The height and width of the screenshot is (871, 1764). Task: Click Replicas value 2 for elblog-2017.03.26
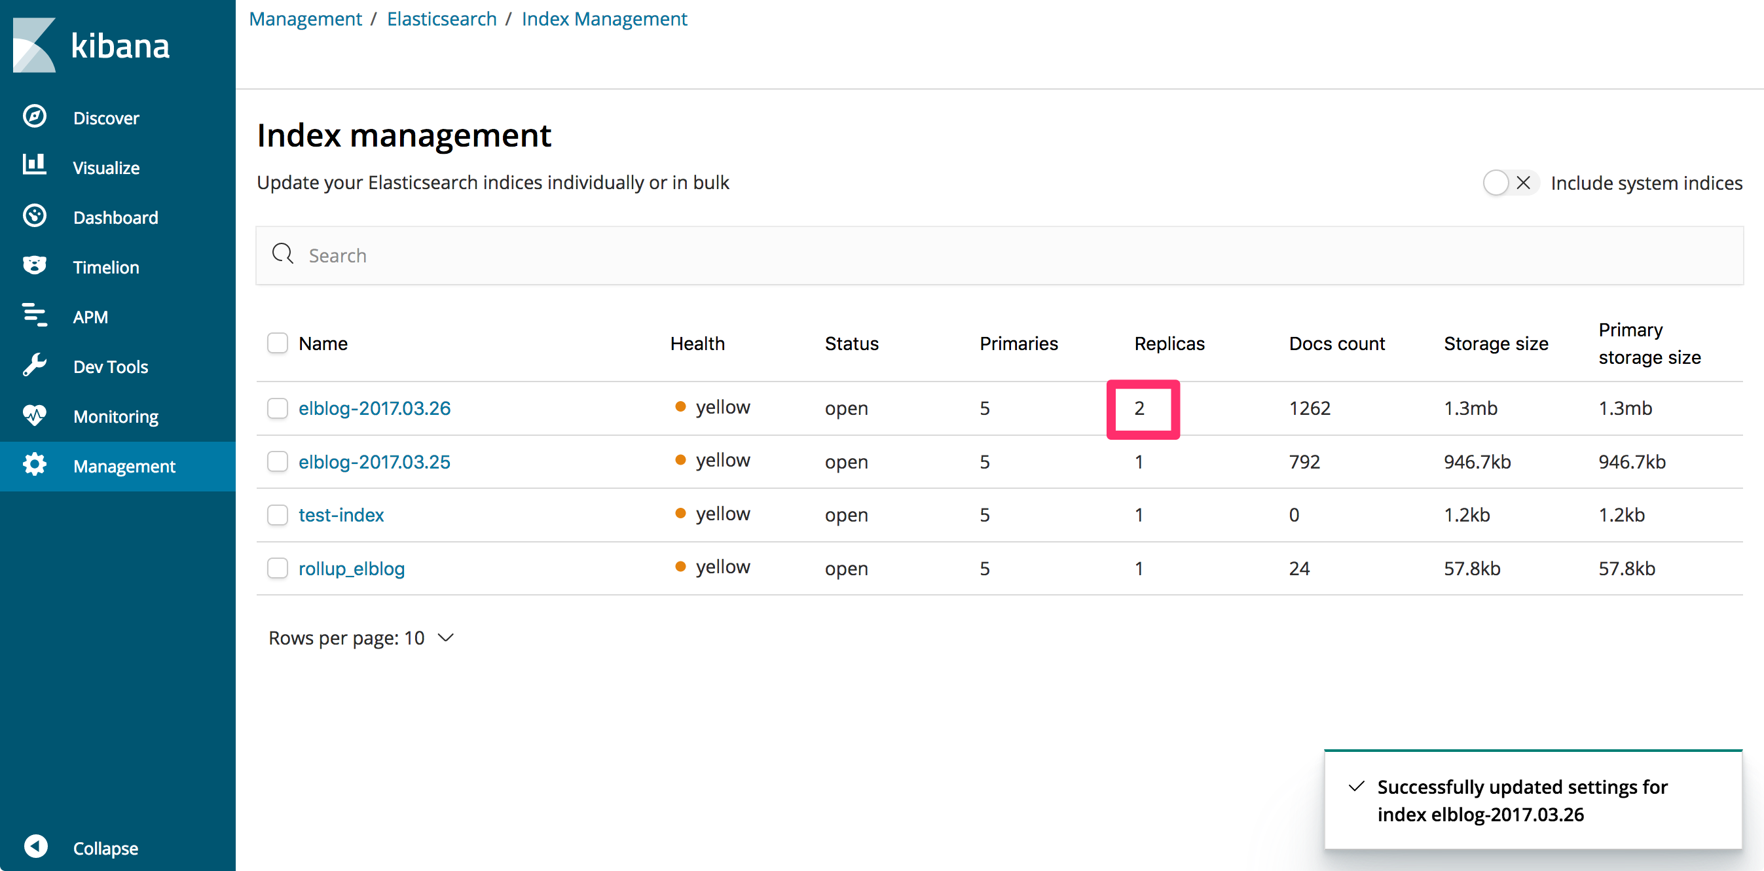[1139, 408]
